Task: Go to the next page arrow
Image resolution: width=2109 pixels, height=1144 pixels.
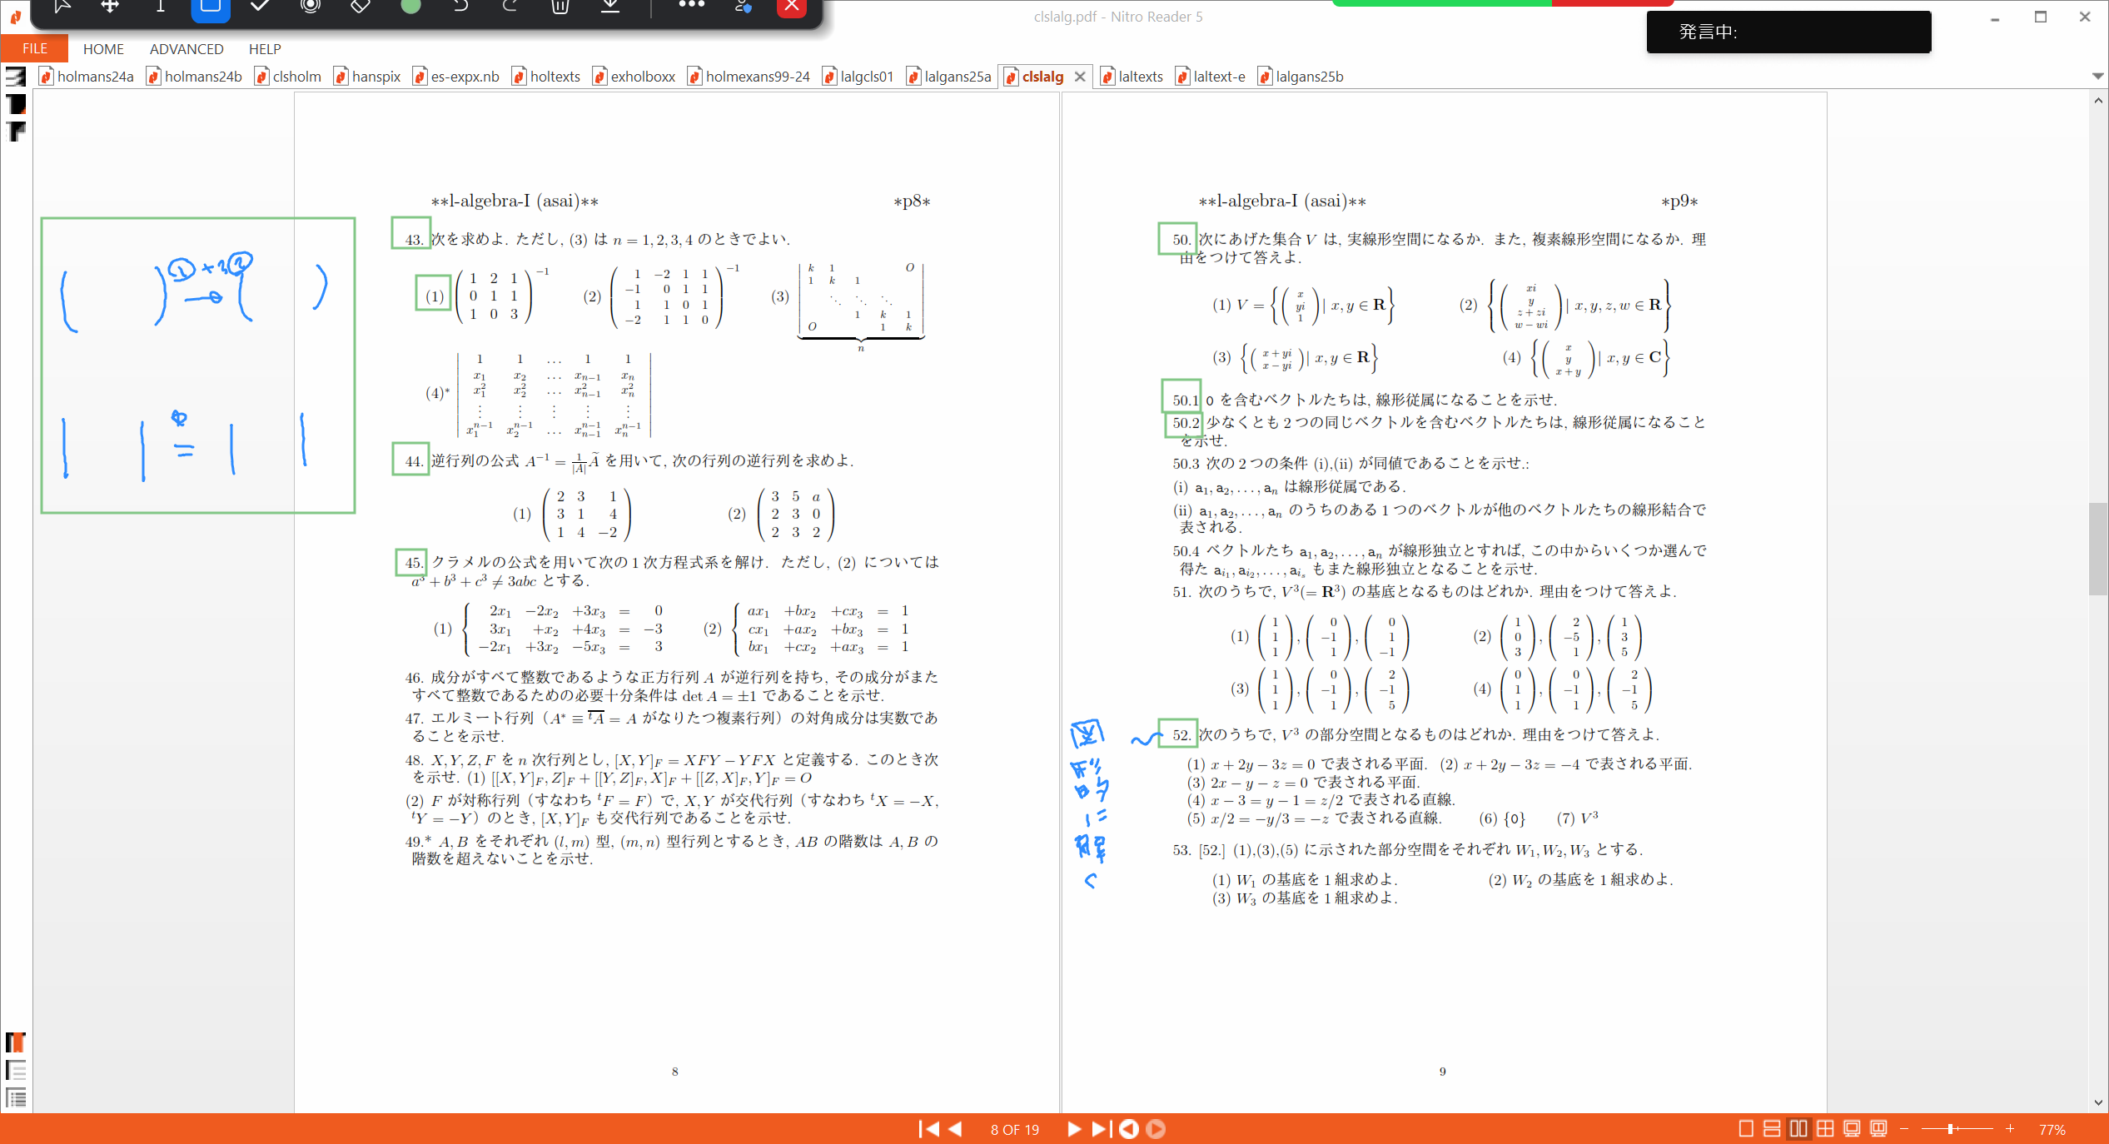Action: [x=1073, y=1129]
